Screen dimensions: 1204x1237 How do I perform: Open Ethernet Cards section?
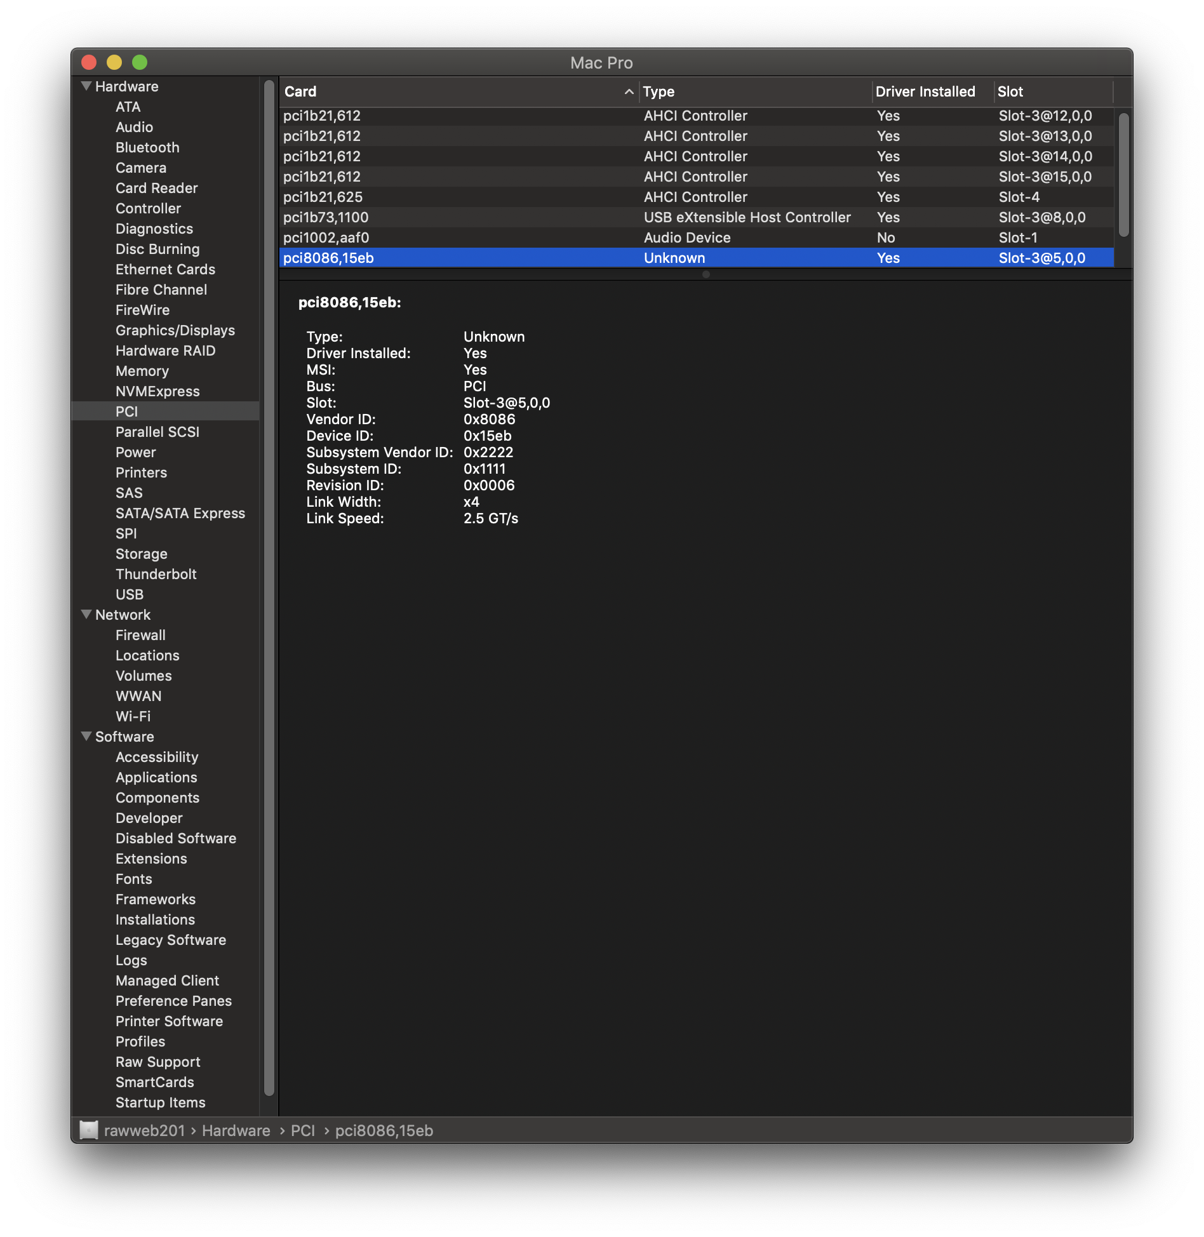[x=165, y=269]
